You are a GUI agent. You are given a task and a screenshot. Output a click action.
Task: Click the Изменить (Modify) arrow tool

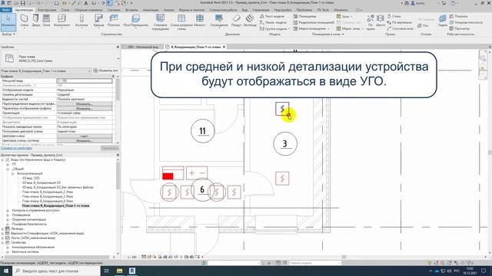click(x=8, y=21)
